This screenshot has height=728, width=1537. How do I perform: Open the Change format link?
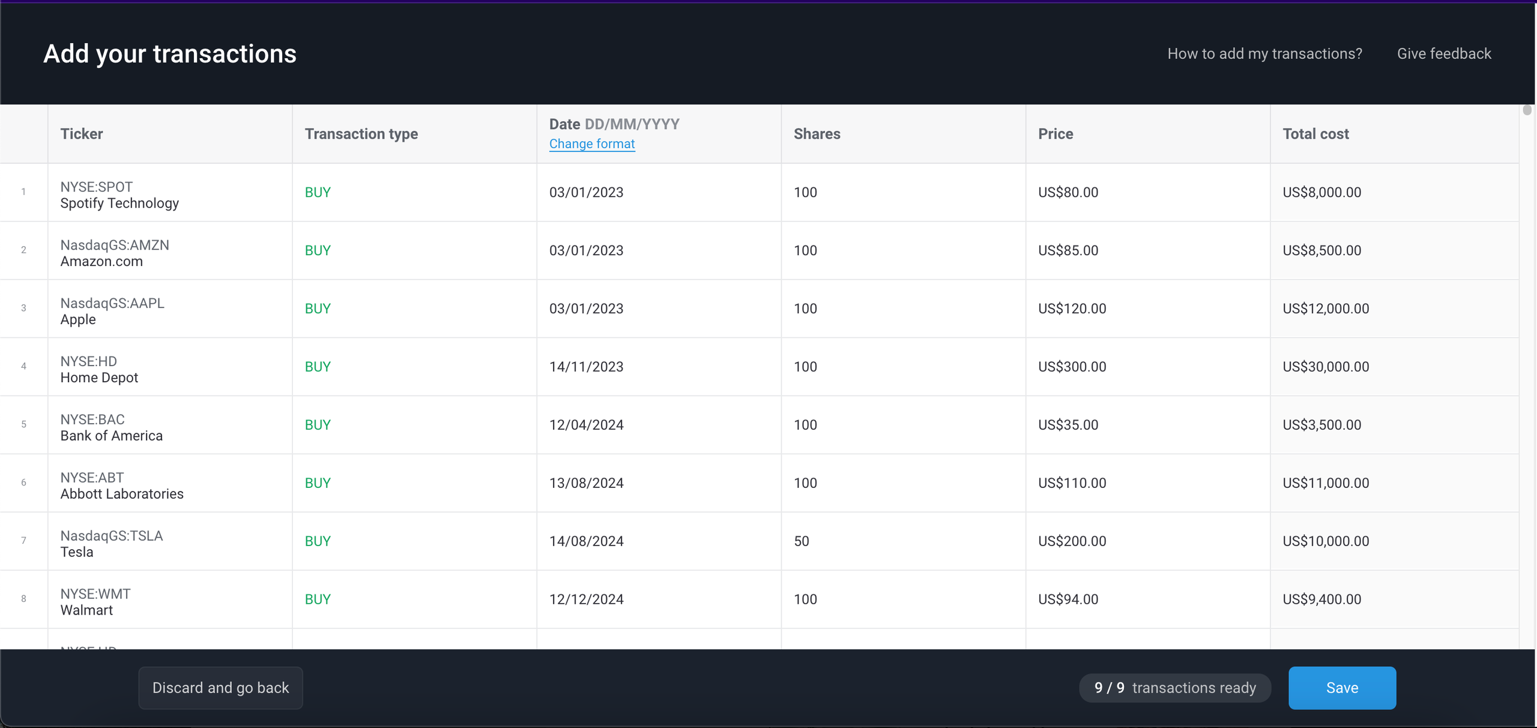(x=592, y=144)
